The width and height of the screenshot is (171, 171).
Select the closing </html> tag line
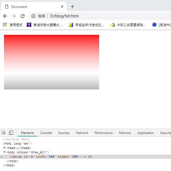pos(9,165)
